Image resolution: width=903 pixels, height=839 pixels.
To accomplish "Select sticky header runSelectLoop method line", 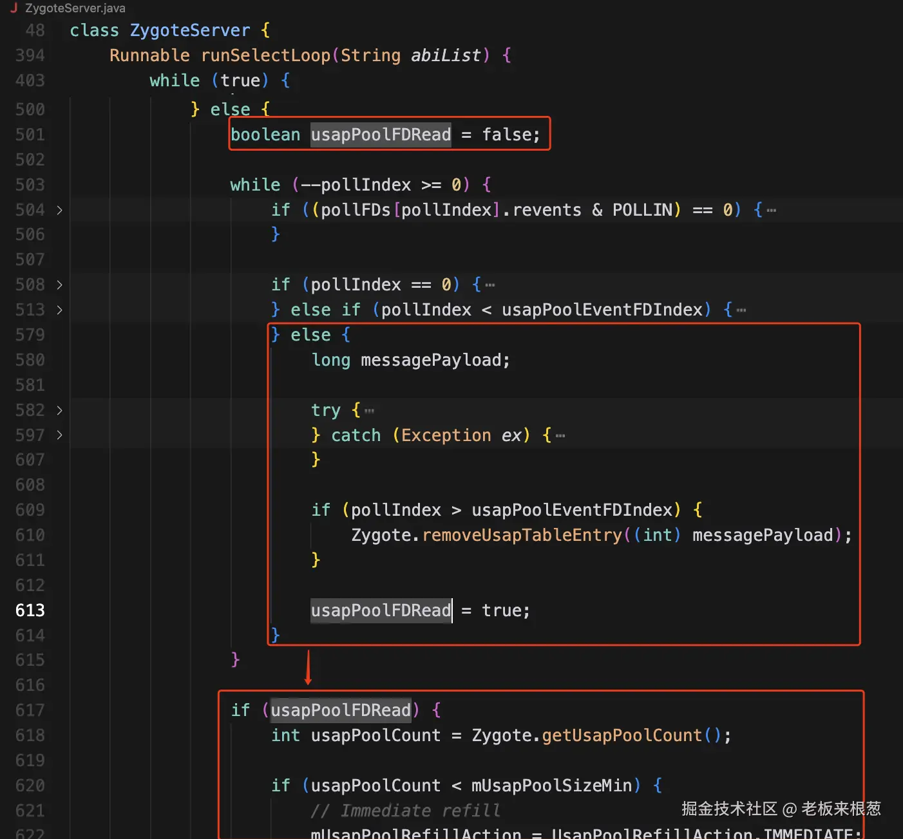I will point(310,55).
